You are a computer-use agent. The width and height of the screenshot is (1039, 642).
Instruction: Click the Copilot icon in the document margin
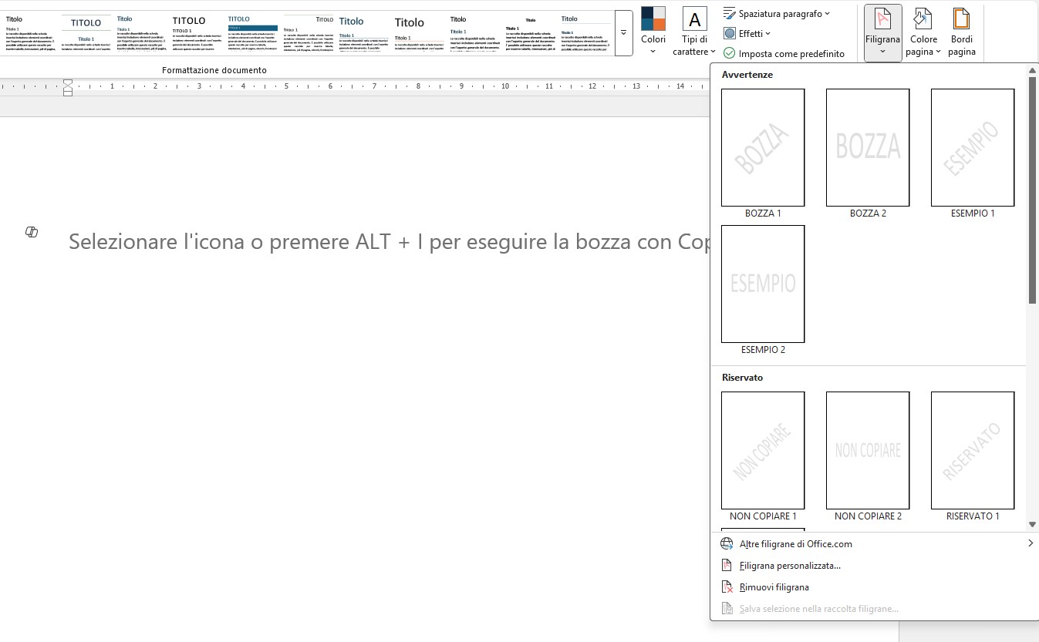(32, 231)
